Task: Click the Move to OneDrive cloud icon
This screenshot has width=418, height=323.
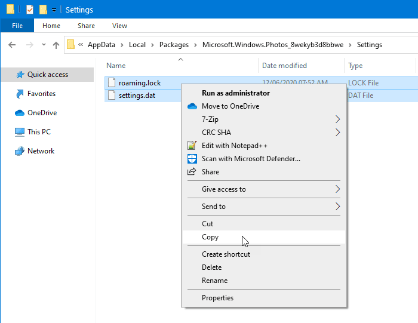Action: click(x=192, y=106)
